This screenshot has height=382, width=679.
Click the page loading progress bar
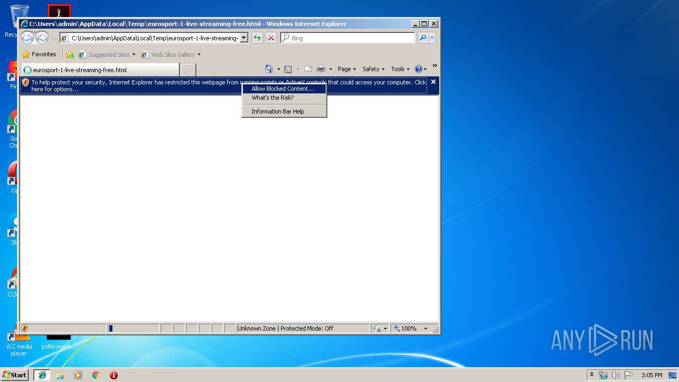coord(133,328)
